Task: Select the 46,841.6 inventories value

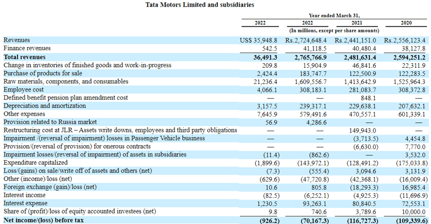Action: pyautogui.click(x=364, y=66)
